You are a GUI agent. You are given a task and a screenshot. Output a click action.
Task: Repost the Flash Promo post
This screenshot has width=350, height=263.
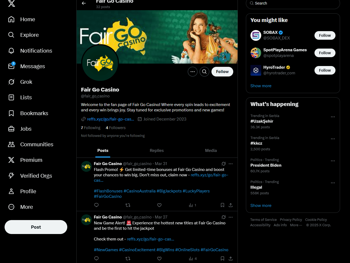click(x=128, y=205)
